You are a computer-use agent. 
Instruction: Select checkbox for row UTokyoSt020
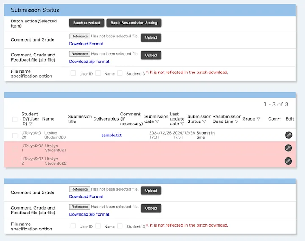click(15, 135)
